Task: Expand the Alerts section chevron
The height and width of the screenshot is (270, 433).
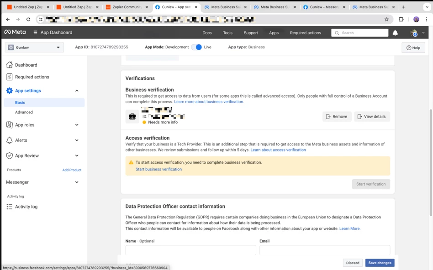Action: tap(77, 140)
